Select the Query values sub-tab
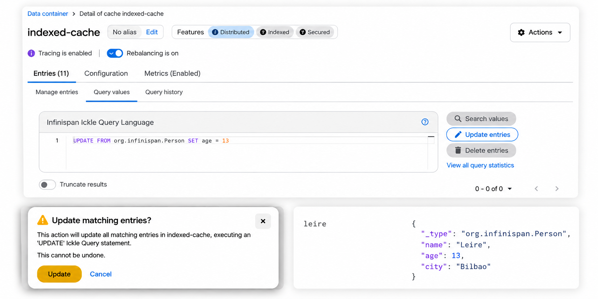598x299 pixels. (112, 92)
